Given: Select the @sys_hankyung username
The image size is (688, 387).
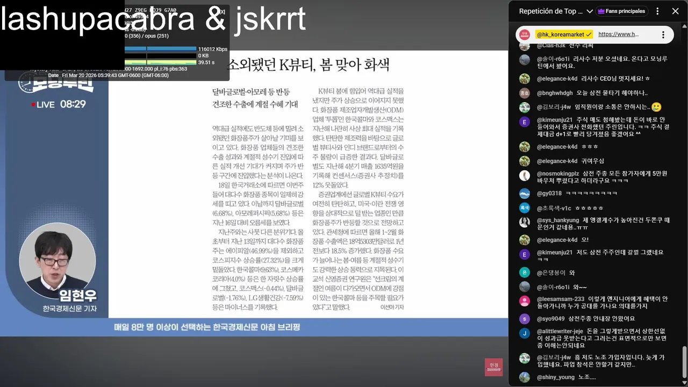Looking at the screenshot, I should pyautogui.click(x=558, y=220).
